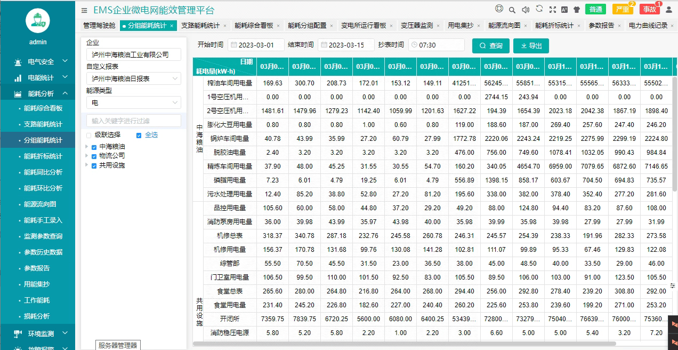
Task: Click the language translate icon
Action: point(564,10)
